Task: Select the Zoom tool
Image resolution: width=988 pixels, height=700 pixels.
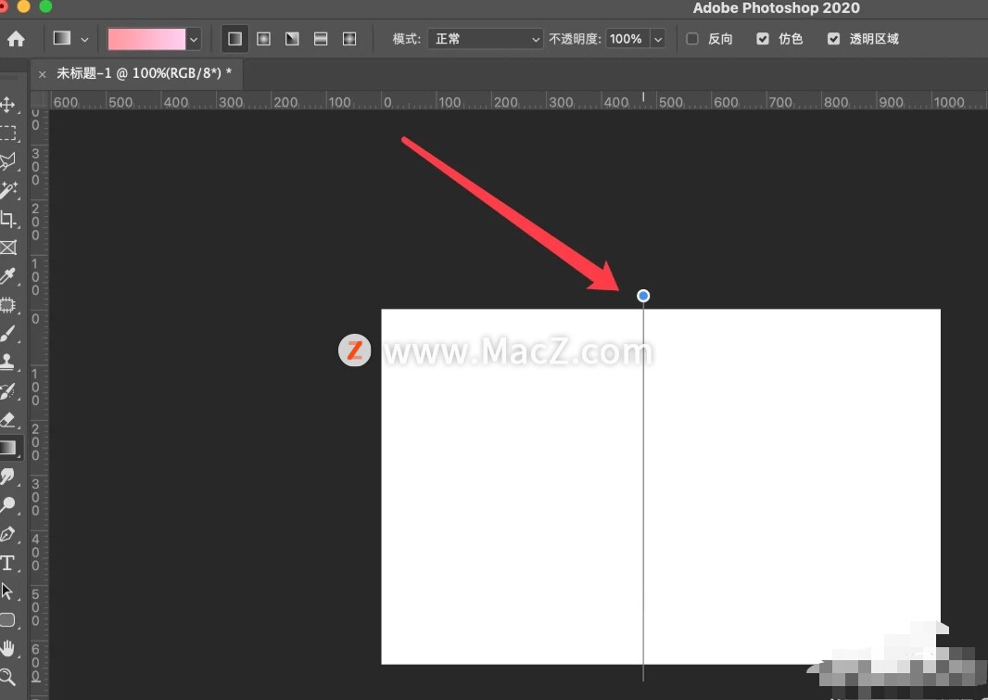Action: pos(8,678)
